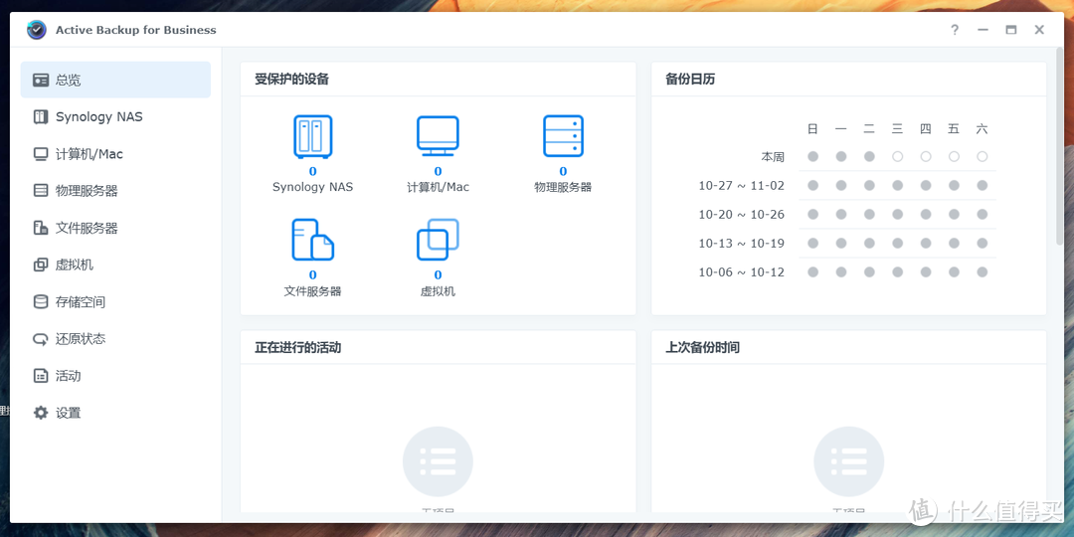Click the 存储空间 storage icon in sidebar
The width and height of the screenshot is (1074, 537).
[x=41, y=302]
